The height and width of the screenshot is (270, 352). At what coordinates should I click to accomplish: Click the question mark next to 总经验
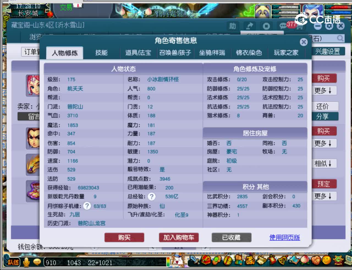(x=152, y=196)
